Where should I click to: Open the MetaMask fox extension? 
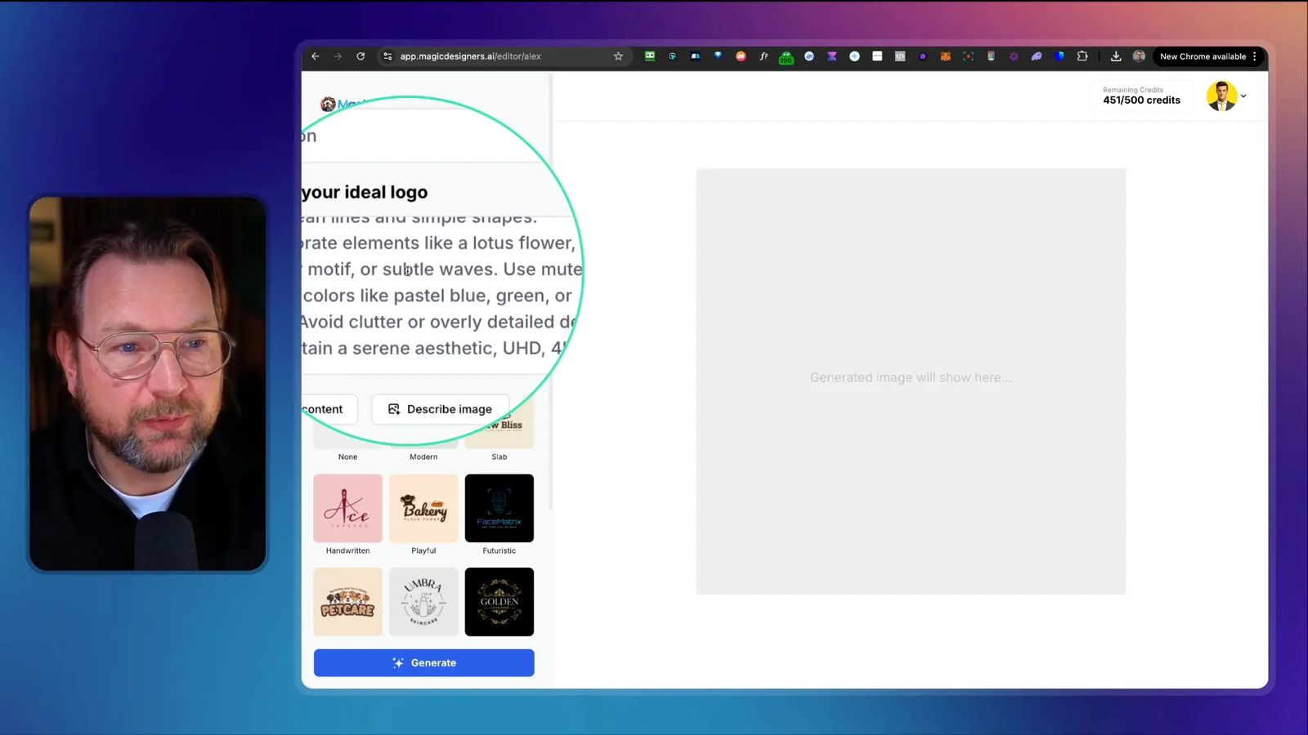tap(945, 56)
